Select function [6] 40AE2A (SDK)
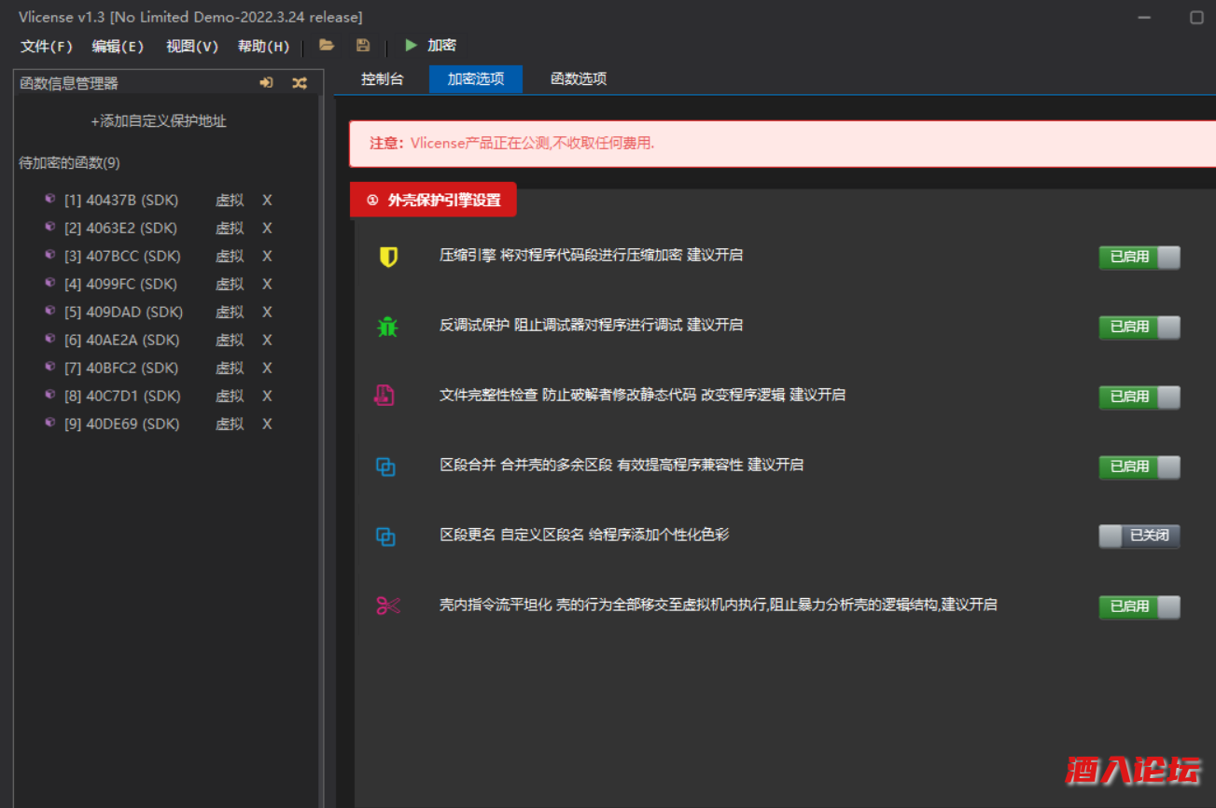The image size is (1216, 808). (x=121, y=340)
